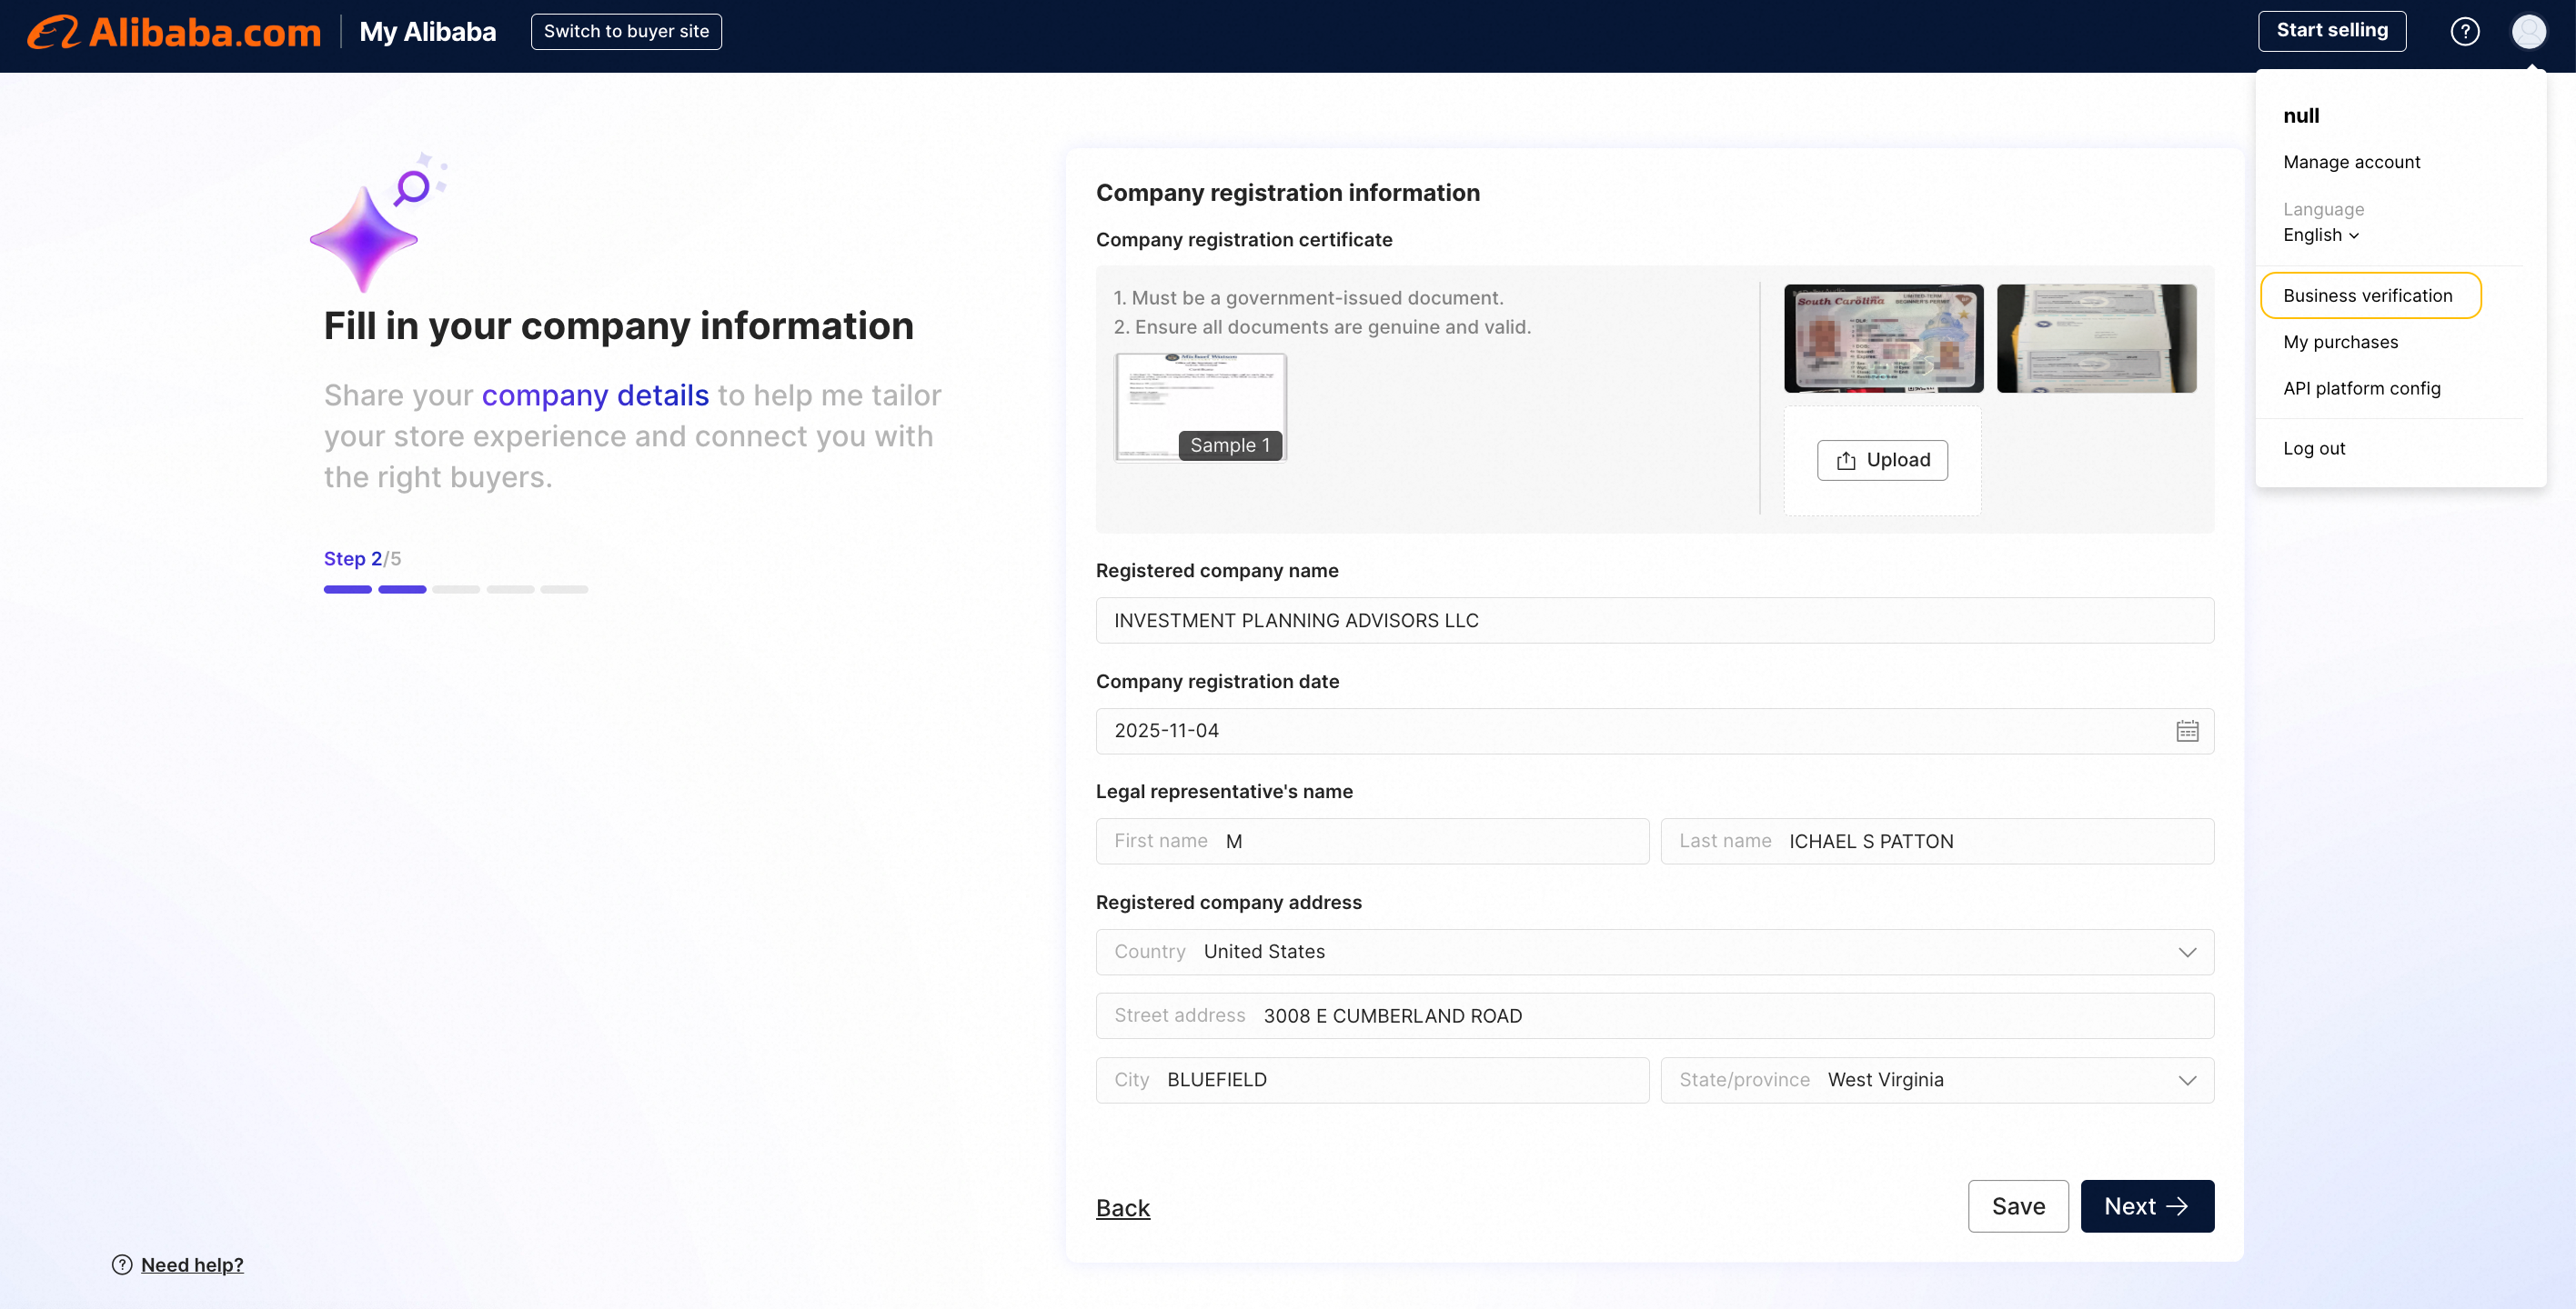Open the Sample 1 certificate thumbnail
This screenshot has height=1309, width=2576.
[x=1200, y=406]
